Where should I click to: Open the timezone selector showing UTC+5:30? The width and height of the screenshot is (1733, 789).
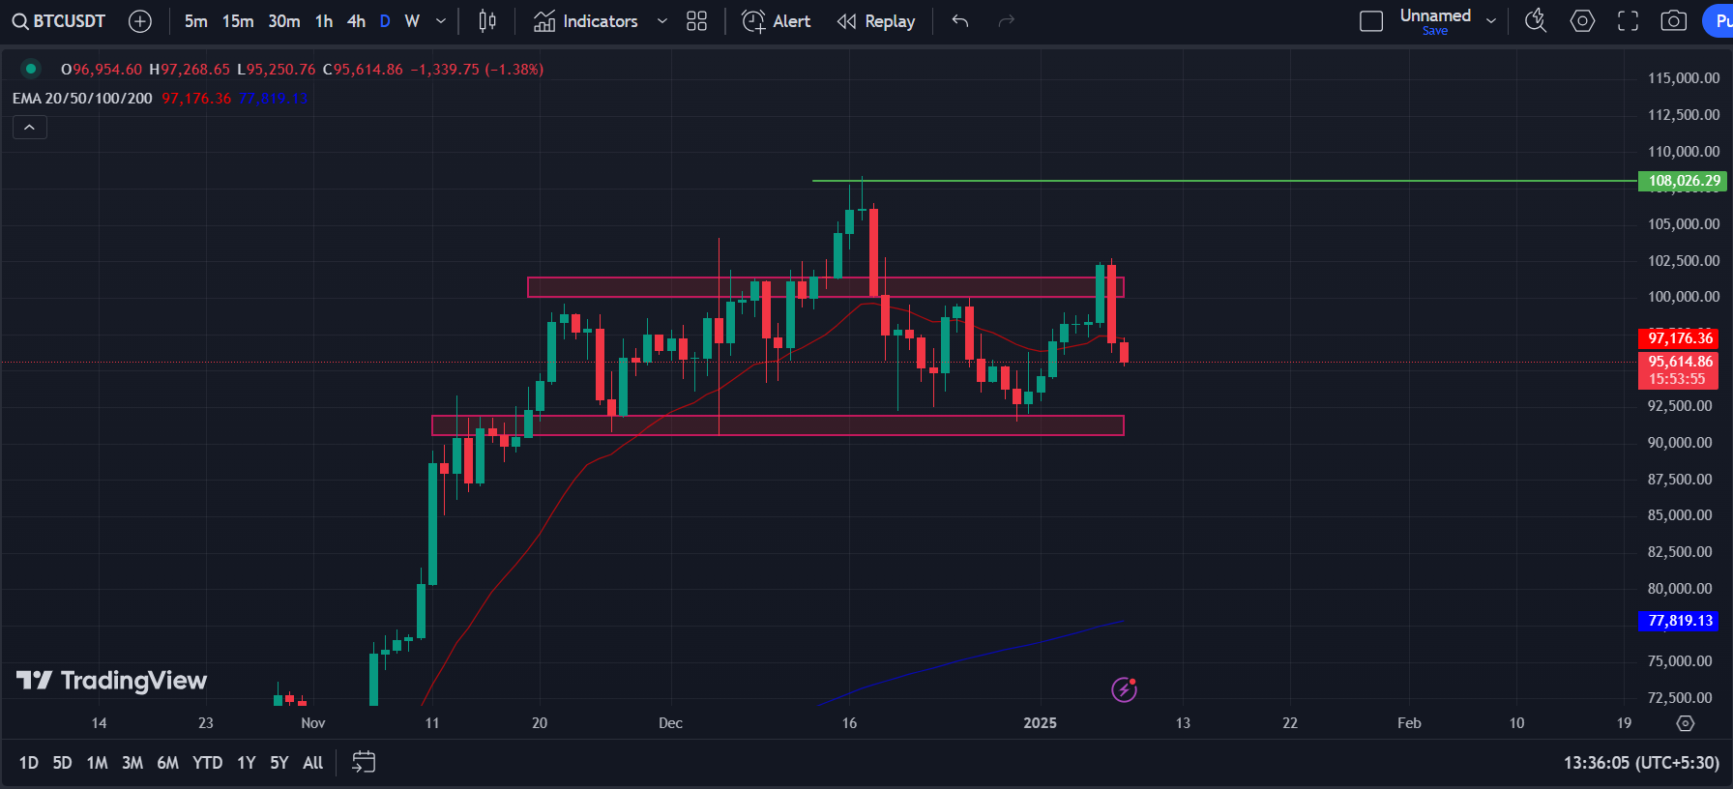pos(1641,763)
